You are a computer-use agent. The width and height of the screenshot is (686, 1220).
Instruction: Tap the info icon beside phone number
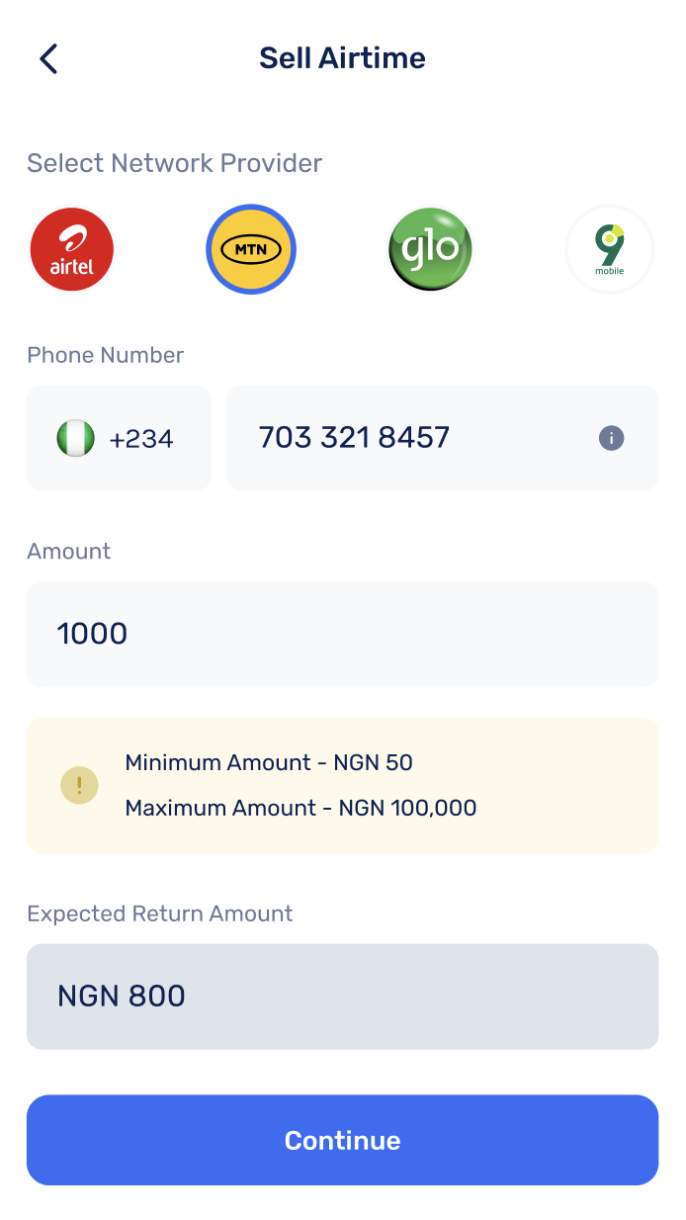pos(611,438)
